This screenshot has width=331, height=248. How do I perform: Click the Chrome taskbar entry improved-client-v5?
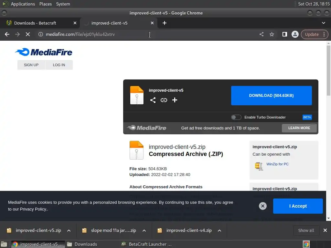click(x=38, y=244)
